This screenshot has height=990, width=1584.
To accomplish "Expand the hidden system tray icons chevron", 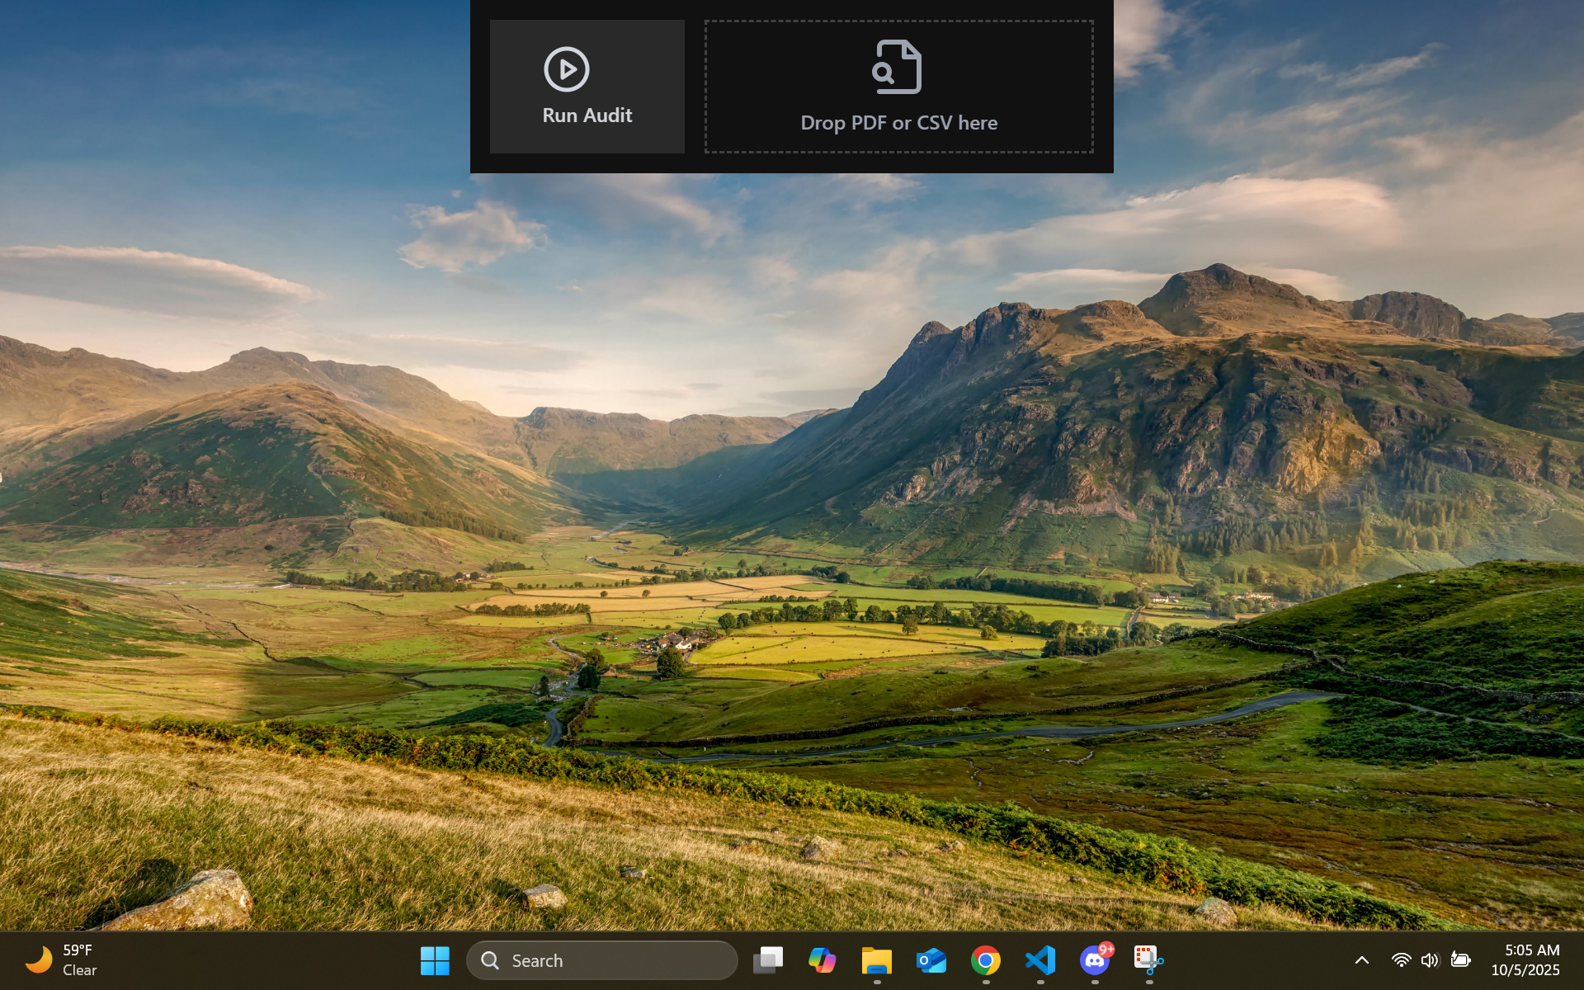I will [1362, 960].
